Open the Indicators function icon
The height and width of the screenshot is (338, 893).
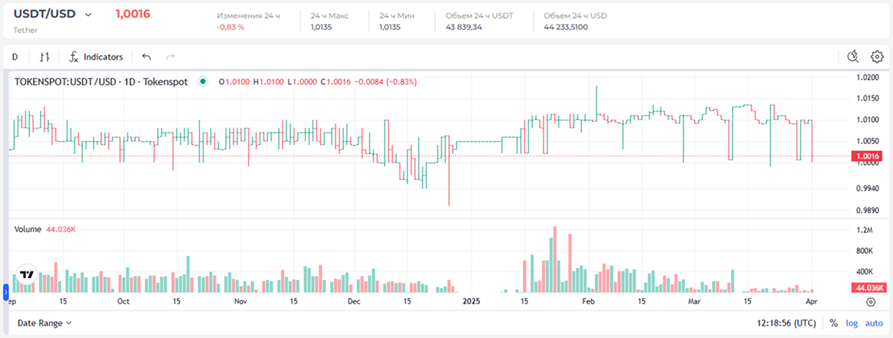pos(74,57)
